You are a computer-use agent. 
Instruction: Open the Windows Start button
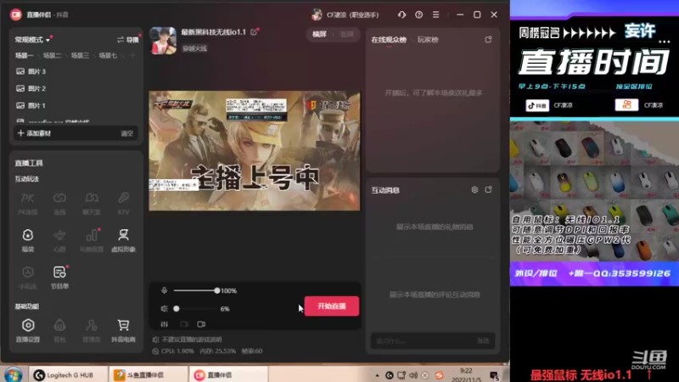(14, 374)
